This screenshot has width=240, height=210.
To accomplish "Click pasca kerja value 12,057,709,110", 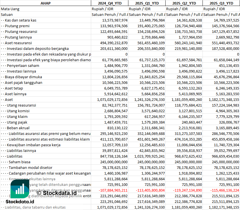I will coord(115,145).
